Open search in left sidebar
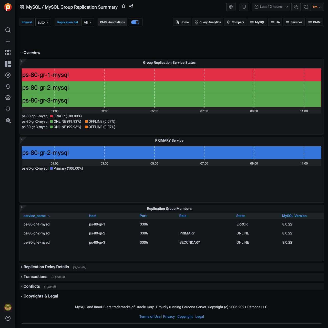The width and height of the screenshot is (328, 328). tap(8, 30)
